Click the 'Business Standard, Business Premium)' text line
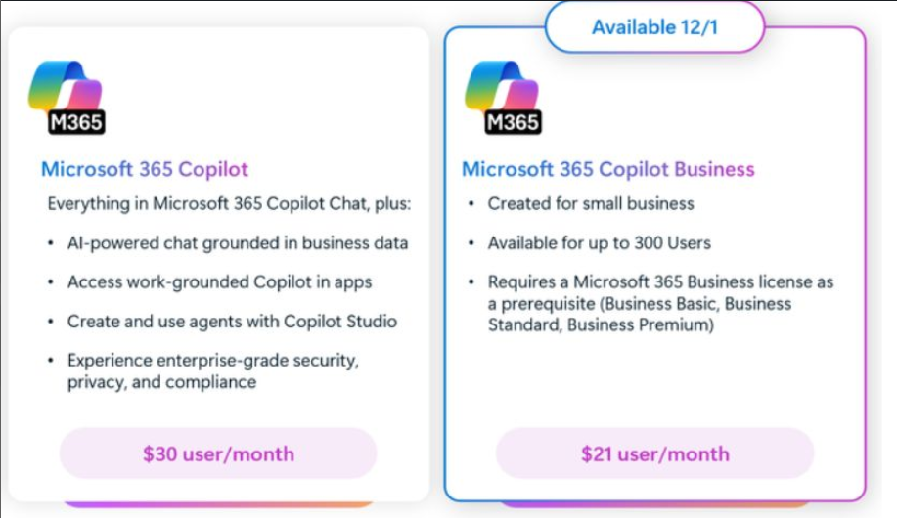Screen dimensions: 897x518 pos(601,324)
